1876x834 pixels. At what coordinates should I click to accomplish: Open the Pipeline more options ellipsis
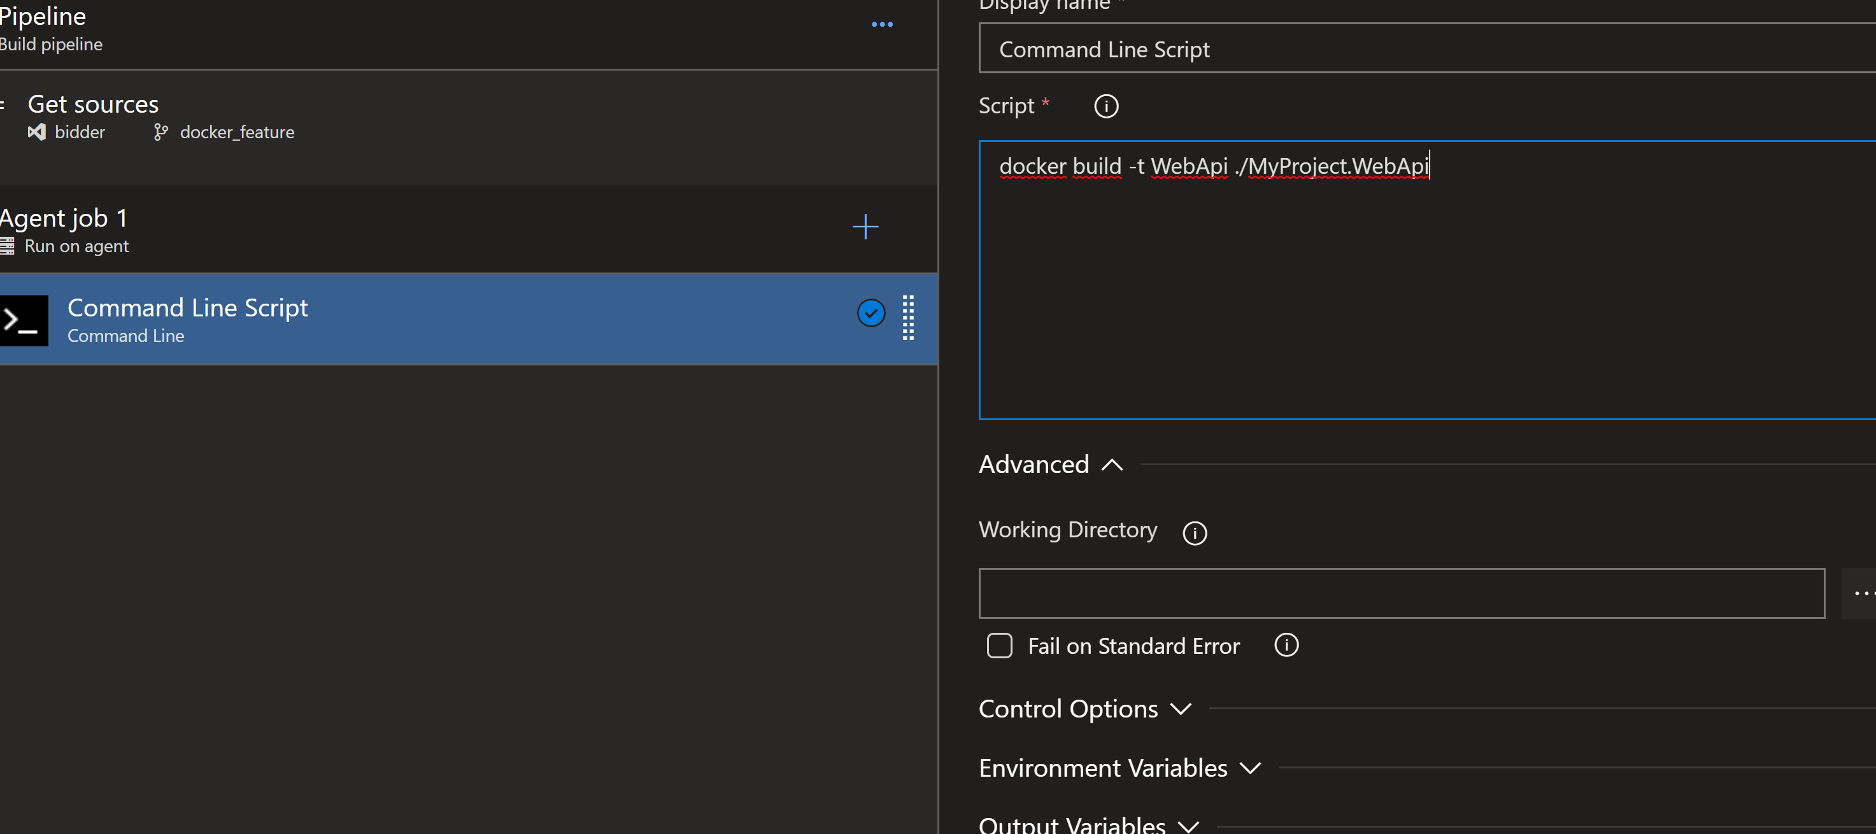tap(882, 24)
